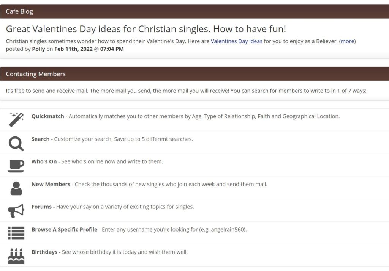Click author name Polly in post byline
This screenshot has height=271, width=389.
[38, 49]
